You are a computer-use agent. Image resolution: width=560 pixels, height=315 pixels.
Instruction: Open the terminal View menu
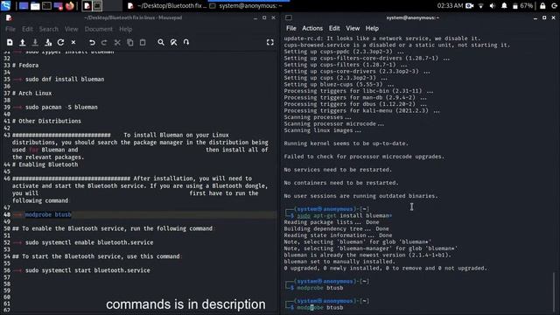pyautogui.click(x=353, y=28)
